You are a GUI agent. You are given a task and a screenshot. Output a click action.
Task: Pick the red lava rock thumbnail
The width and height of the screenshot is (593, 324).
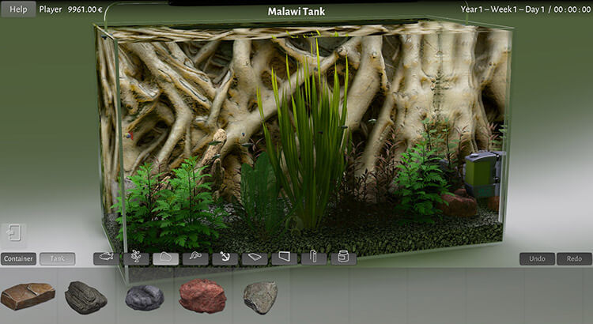[x=202, y=296]
